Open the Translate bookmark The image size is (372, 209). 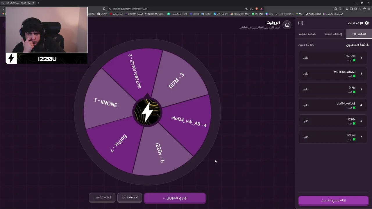pos(206,14)
